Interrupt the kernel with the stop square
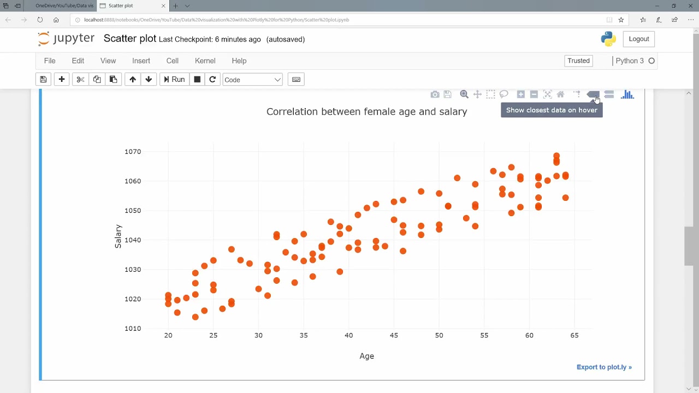This screenshot has width=699, height=393. (x=197, y=80)
